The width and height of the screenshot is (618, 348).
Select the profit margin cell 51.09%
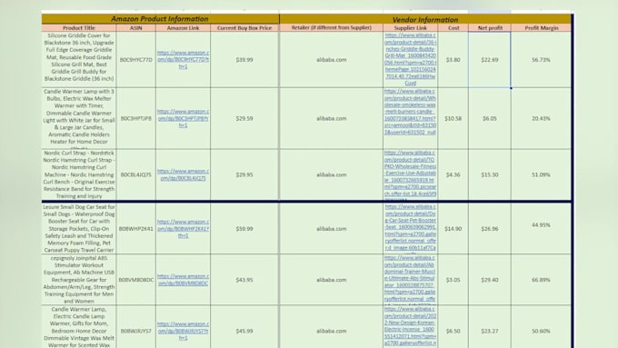coord(541,174)
